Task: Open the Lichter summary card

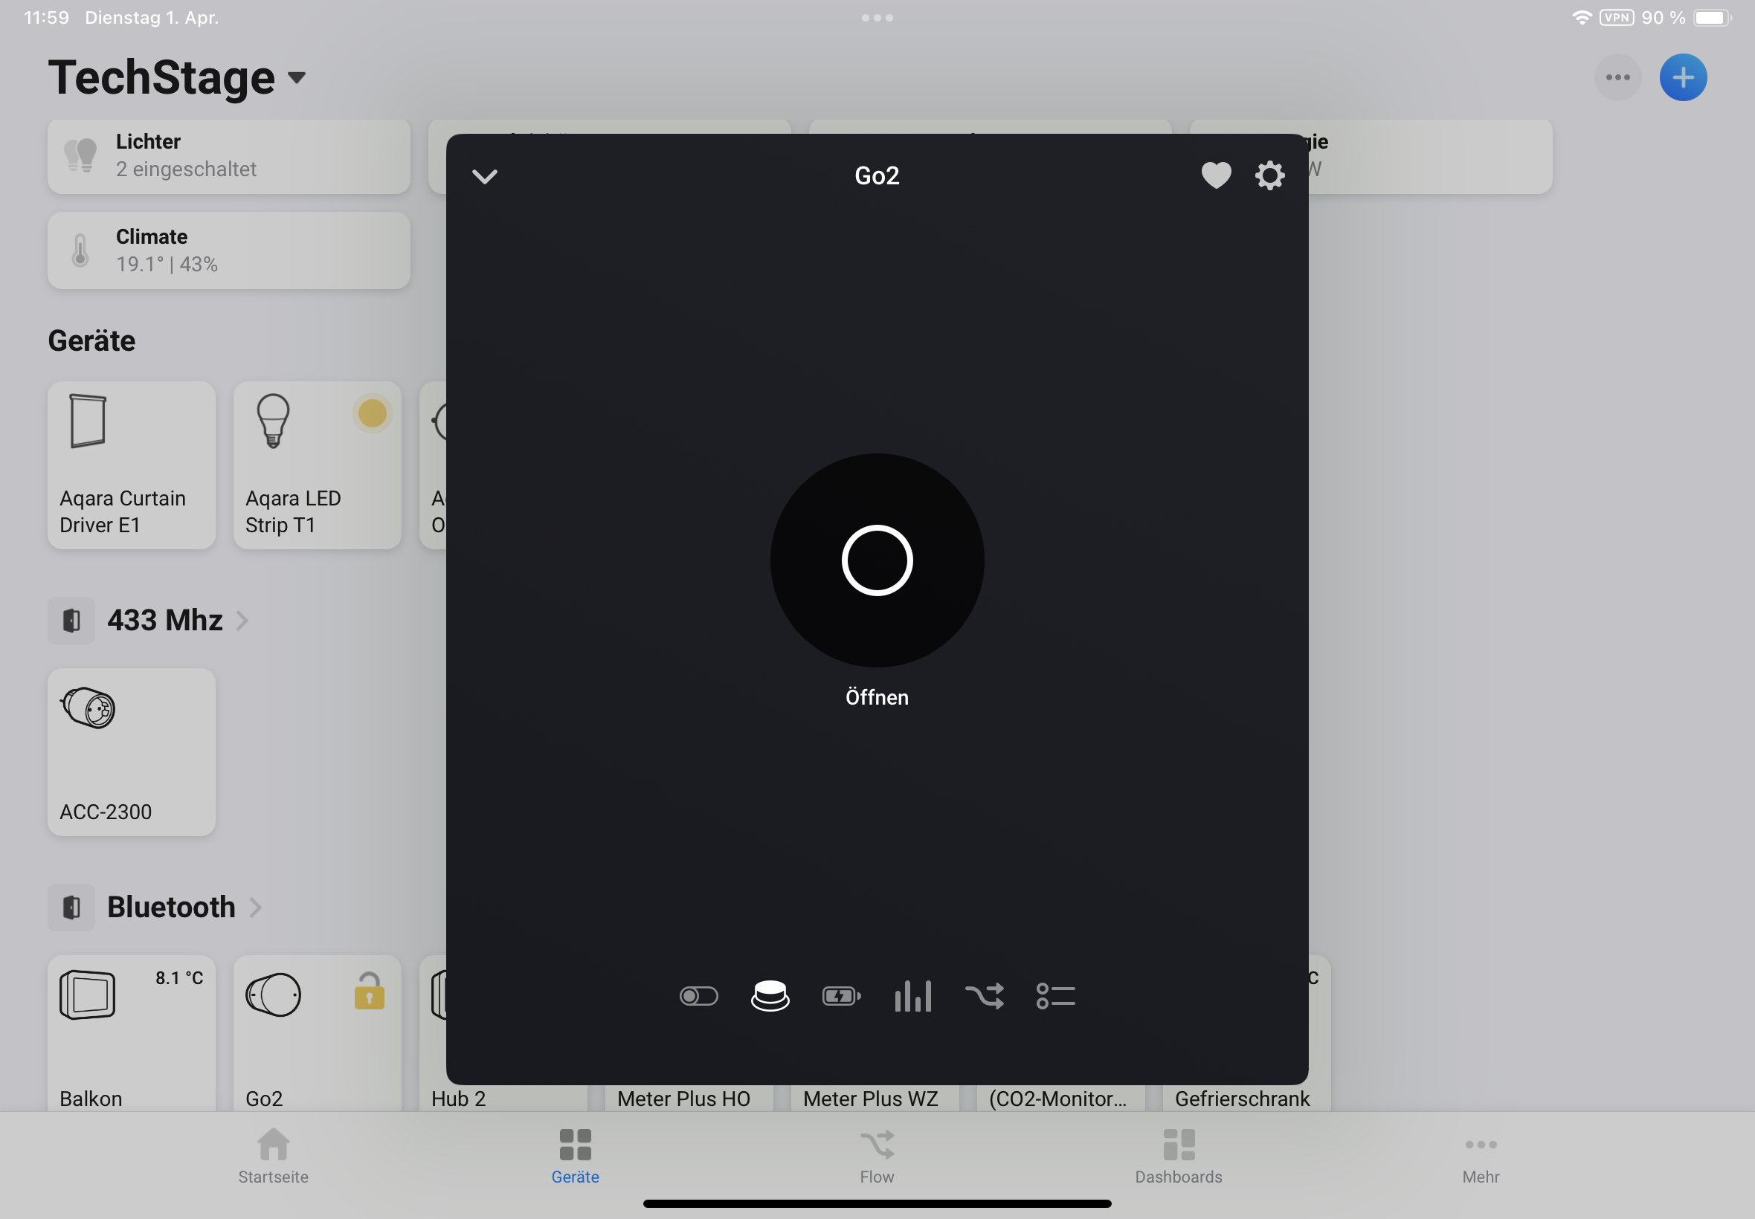Action: [x=228, y=156]
